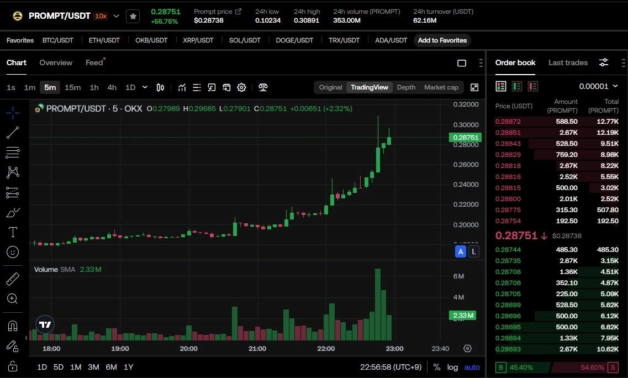Select the Market cap chart view
The width and height of the screenshot is (628, 378).
pos(441,87)
